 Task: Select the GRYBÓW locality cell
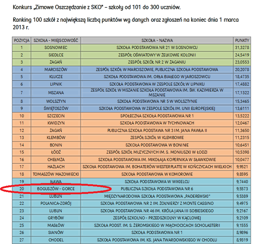[x=56, y=218]
